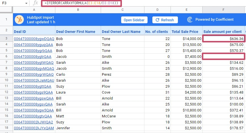Select column A header

34,10
